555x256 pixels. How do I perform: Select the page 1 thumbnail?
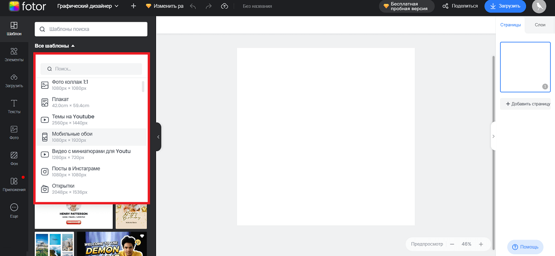[525, 67]
